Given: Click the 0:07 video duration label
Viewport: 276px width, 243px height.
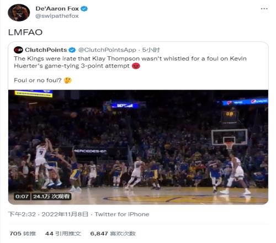Looking at the screenshot, I should 22,197.
